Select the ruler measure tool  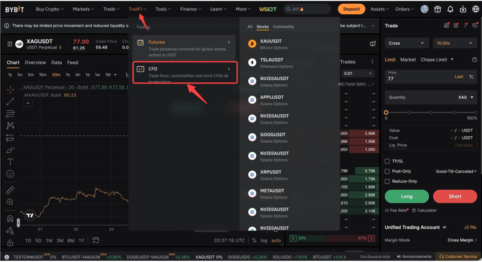tap(10, 190)
